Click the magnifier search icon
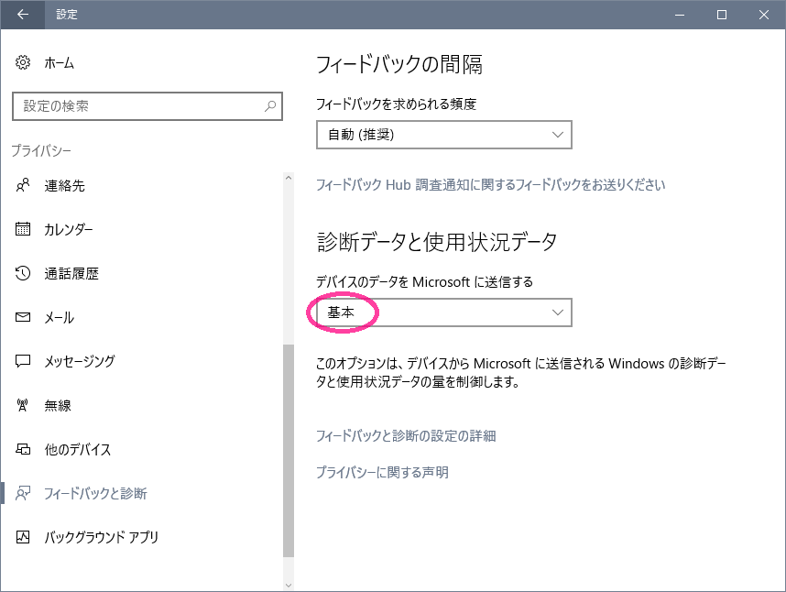The height and width of the screenshot is (592, 786). 270,105
